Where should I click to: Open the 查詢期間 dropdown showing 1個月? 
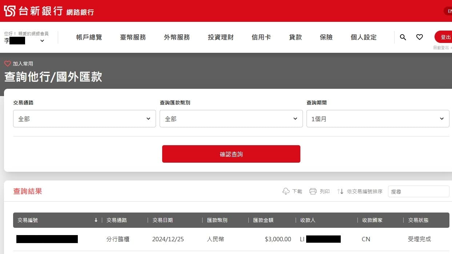point(378,119)
